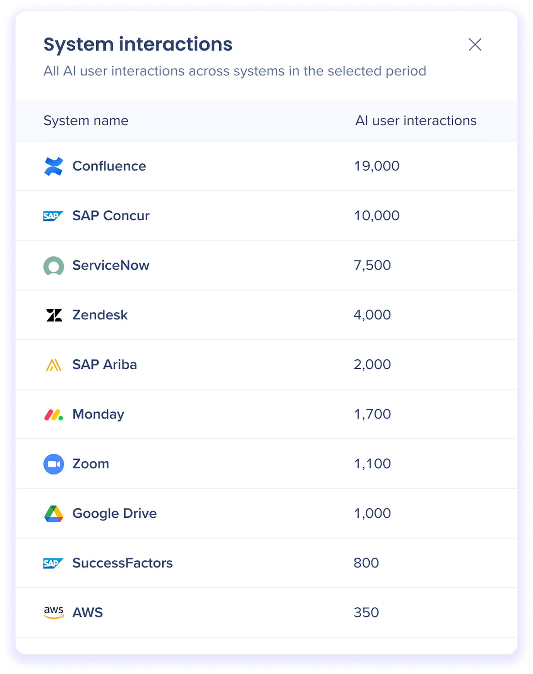Click the Zoom camera icon
The height and width of the screenshot is (674, 533).
tap(54, 464)
